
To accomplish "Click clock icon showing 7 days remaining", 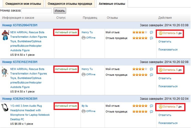I will point(160,107).
